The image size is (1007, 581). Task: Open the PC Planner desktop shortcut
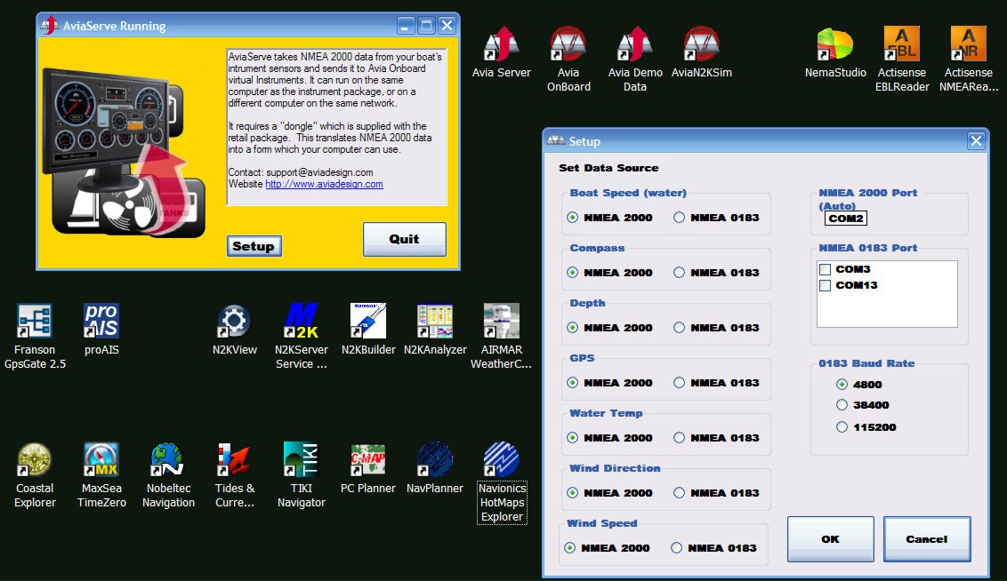tap(368, 468)
